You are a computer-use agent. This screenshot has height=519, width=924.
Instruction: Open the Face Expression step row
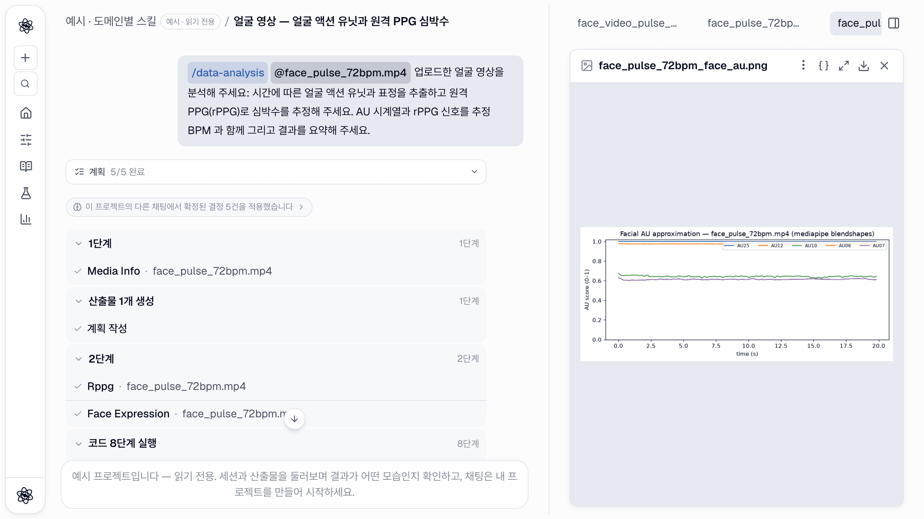click(x=276, y=414)
